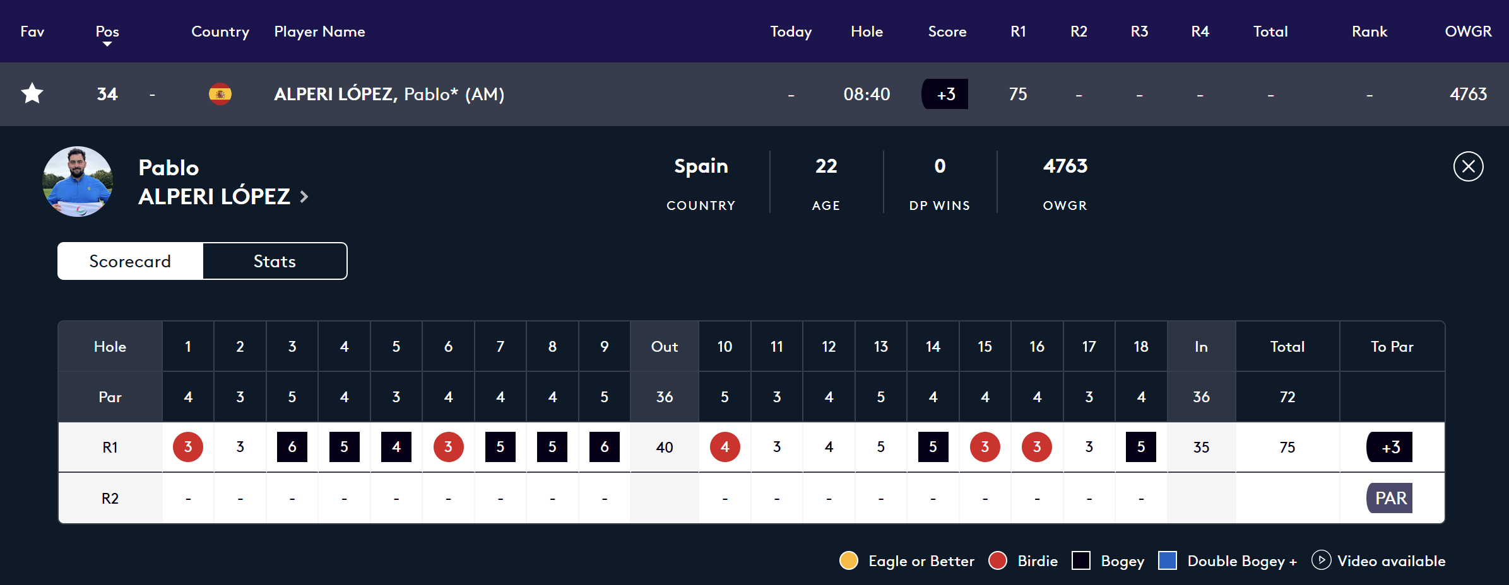Click the birdie score on hole 10

[725, 447]
